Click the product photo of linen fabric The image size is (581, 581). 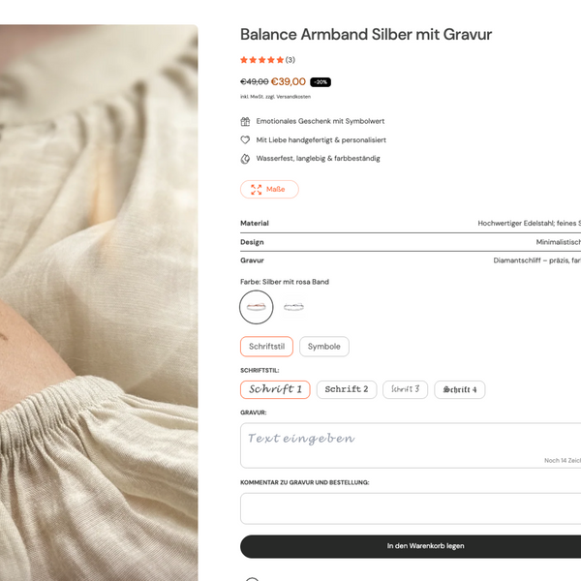[x=99, y=290]
